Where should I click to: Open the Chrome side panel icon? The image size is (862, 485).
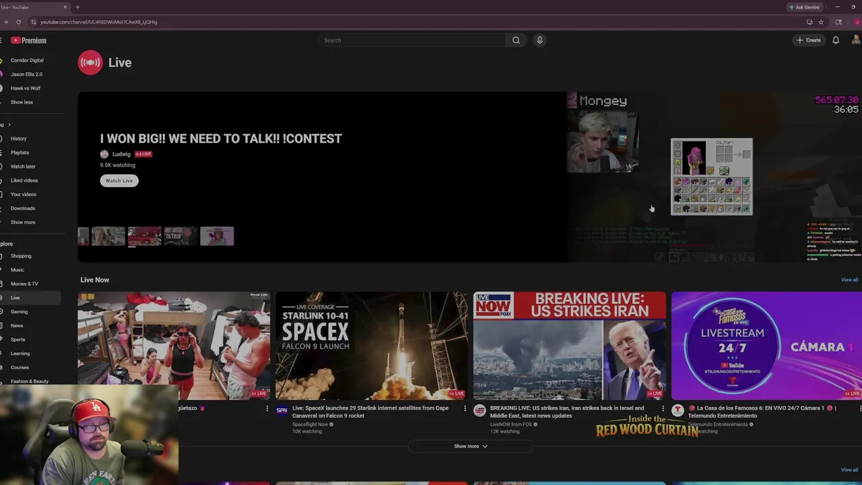click(x=839, y=22)
